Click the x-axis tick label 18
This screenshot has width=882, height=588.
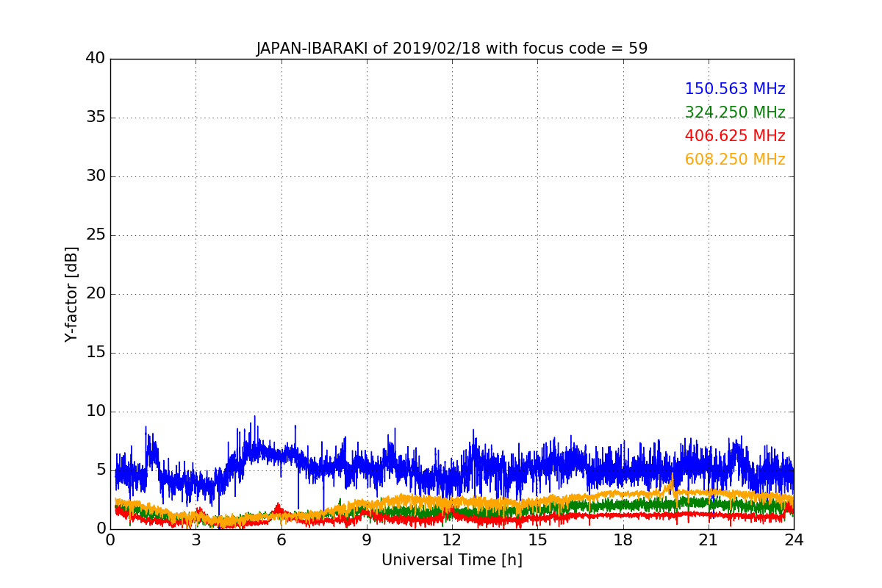(623, 540)
